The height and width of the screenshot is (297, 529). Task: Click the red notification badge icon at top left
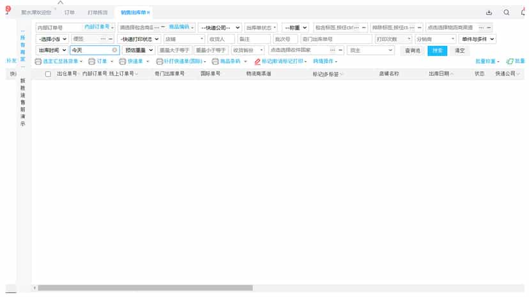(x=8, y=9)
